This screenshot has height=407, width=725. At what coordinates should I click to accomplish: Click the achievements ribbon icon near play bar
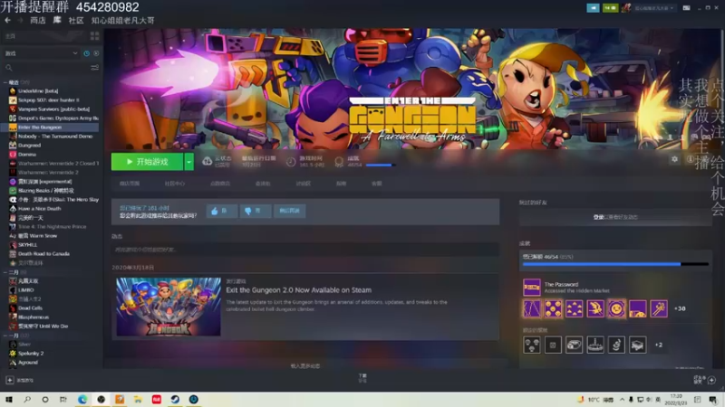339,162
